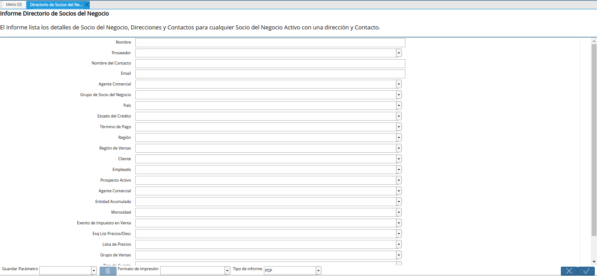
Task: Expand the Grupo de Socio del Negocio dropdown
Action: (x=399, y=95)
